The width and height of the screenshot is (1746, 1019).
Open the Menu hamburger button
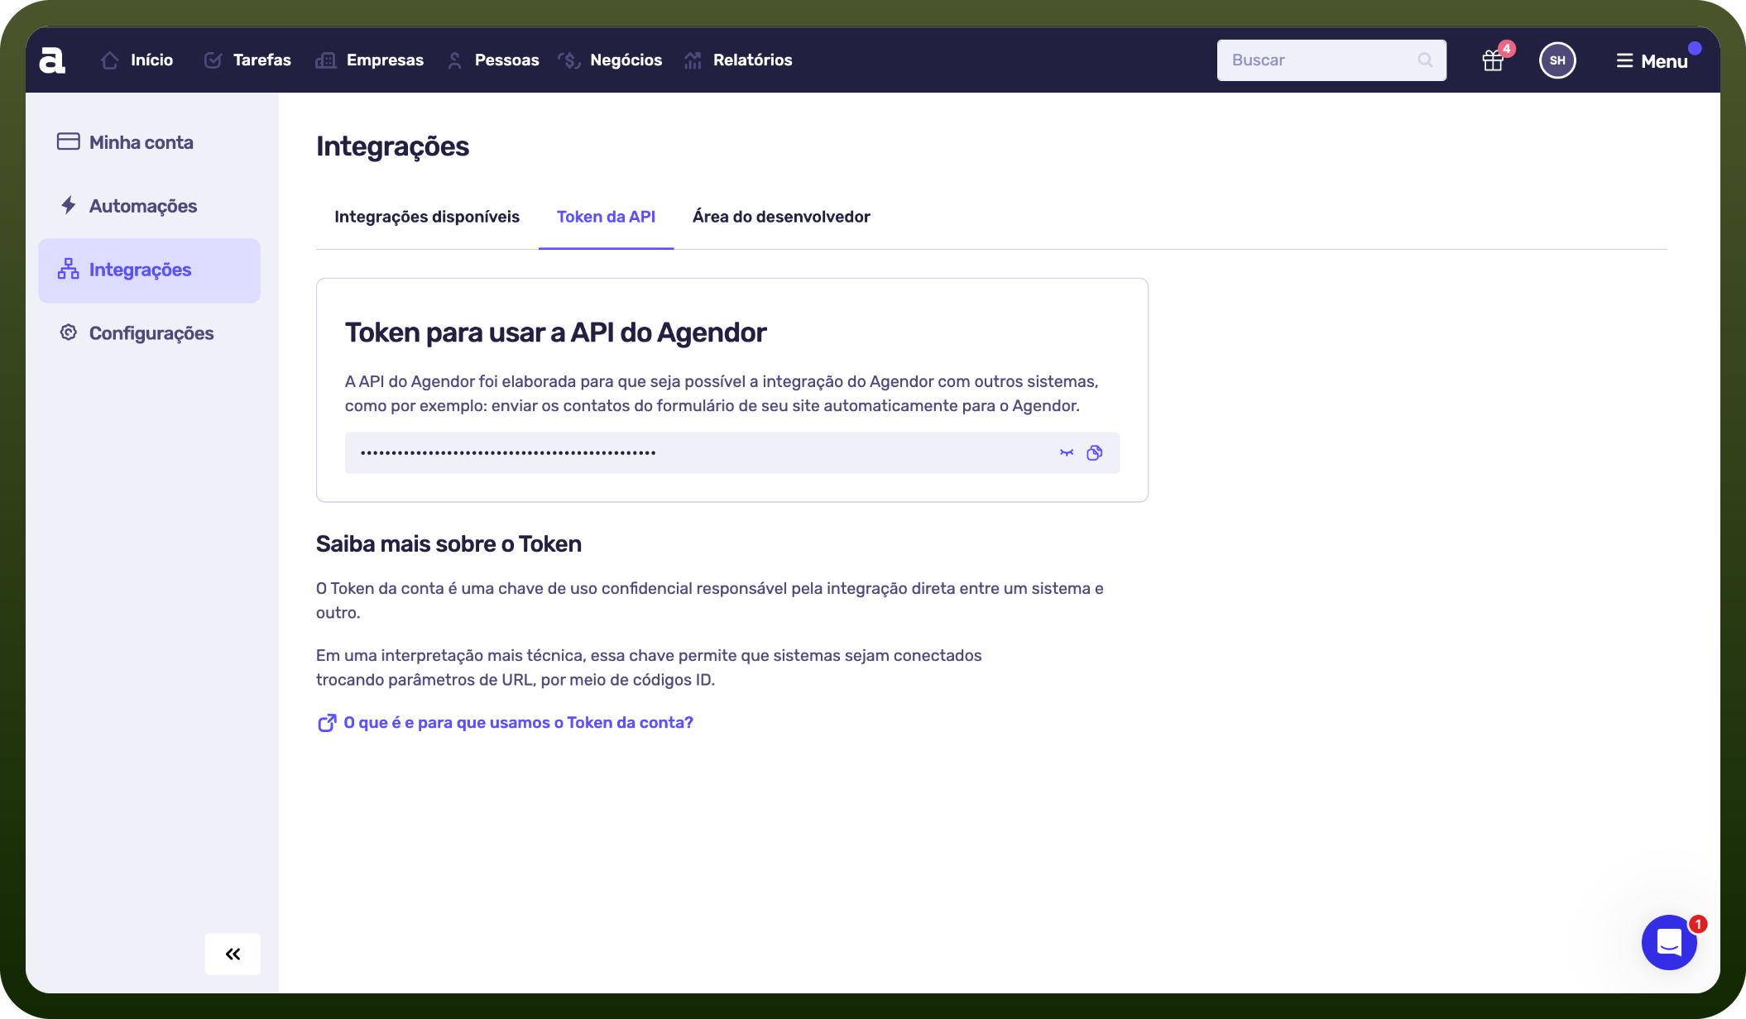(x=1652, y=61)
